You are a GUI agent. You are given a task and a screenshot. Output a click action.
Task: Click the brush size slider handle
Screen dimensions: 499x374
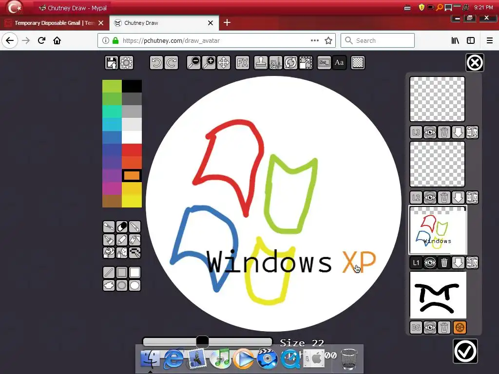(x=202, y=342)
